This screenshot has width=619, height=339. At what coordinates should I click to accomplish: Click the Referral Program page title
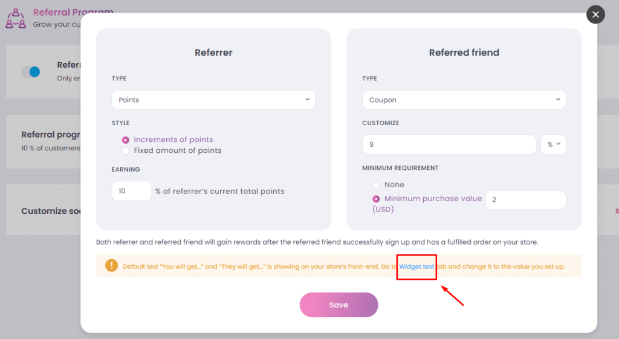point(73,12)
